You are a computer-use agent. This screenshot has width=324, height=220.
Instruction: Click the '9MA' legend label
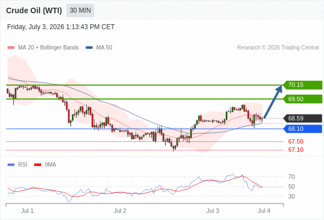point(51,165)
